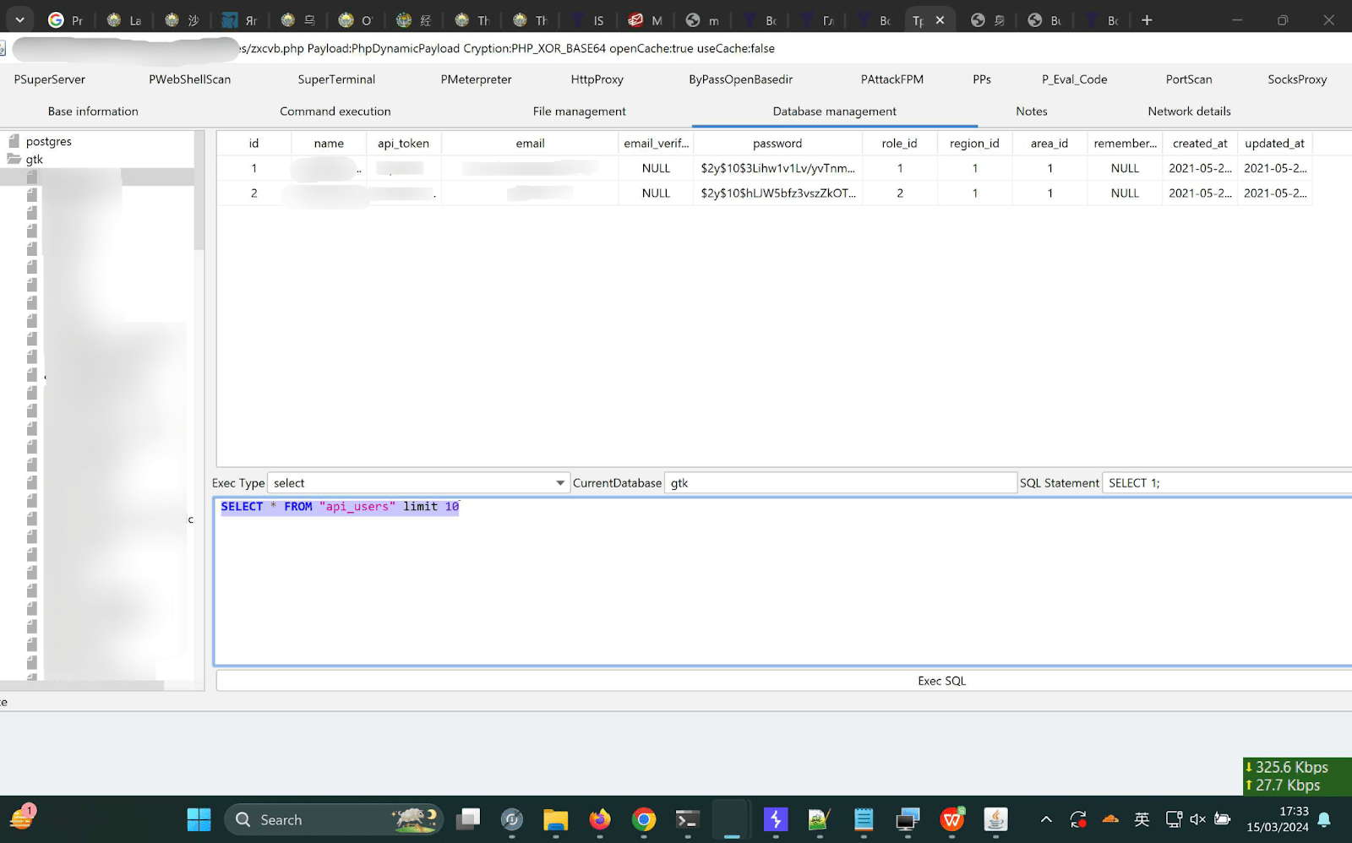Open the Exec Type select dropdown
The width and height of the screenshot is (1352, 843).
point(559,482)
